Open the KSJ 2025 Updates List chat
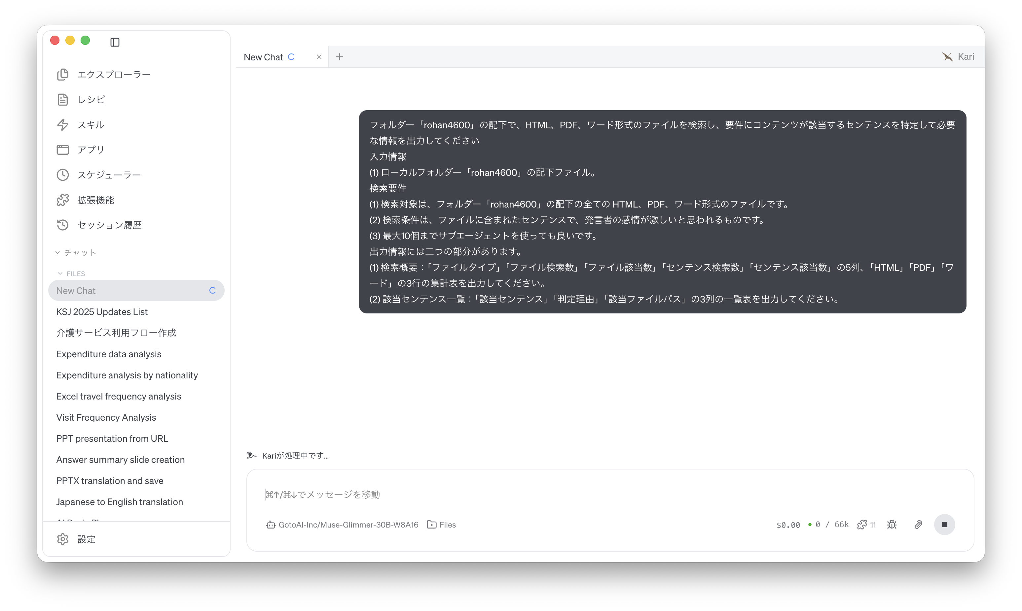 click(x=102, y=312)
